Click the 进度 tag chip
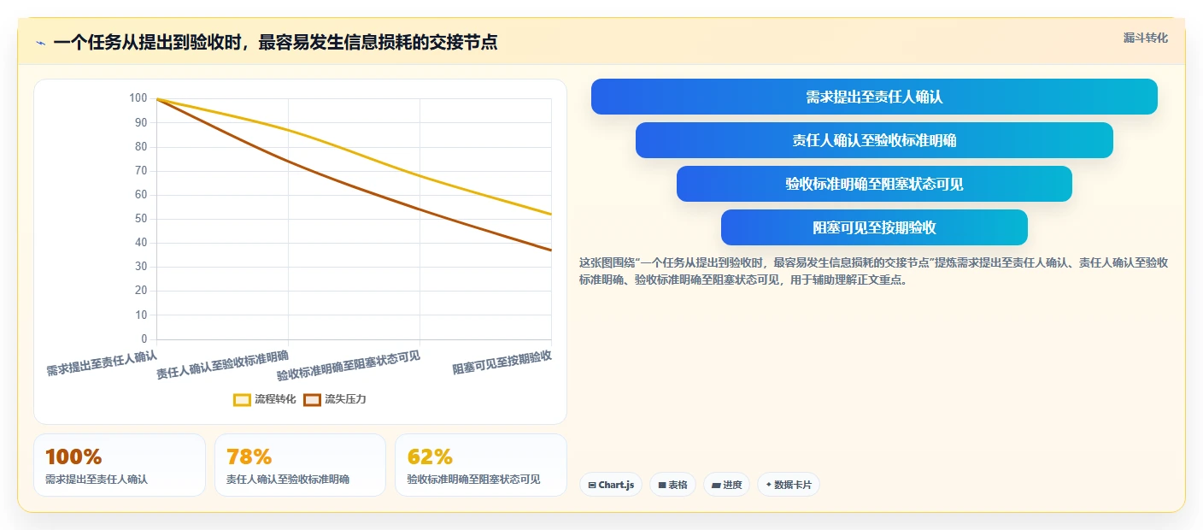 pyautogui.click(x=727, y=485)
